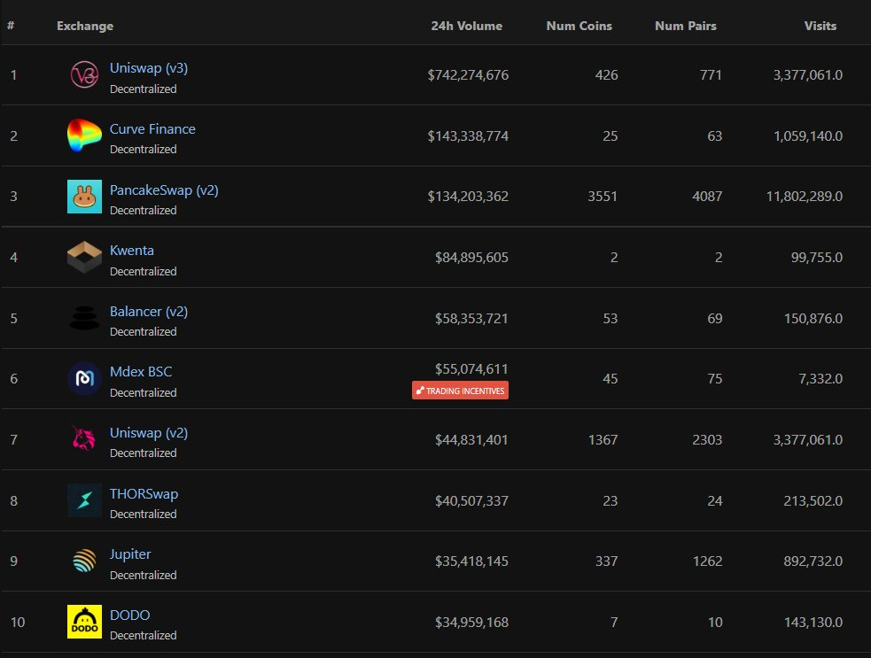Screen dimensions: 871x658
Task: Open the Kwenta exchange link
Action: tap(132, 251)
